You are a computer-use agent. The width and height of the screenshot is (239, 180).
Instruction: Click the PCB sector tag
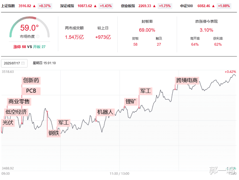point(31,91)
